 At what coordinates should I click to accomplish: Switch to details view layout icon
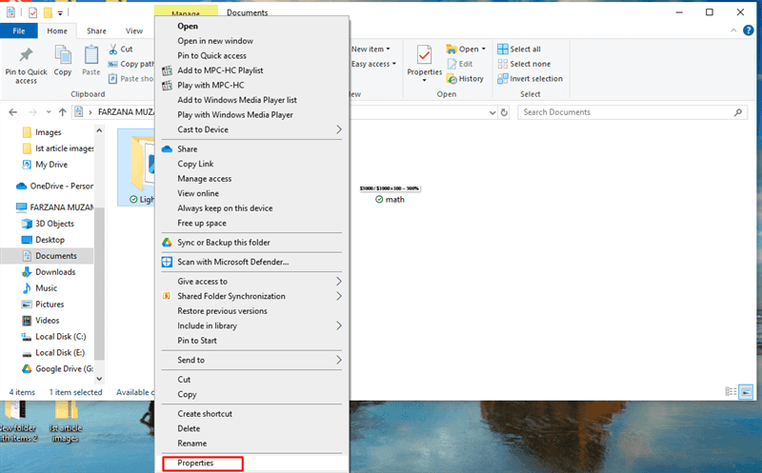coord(731,391)
